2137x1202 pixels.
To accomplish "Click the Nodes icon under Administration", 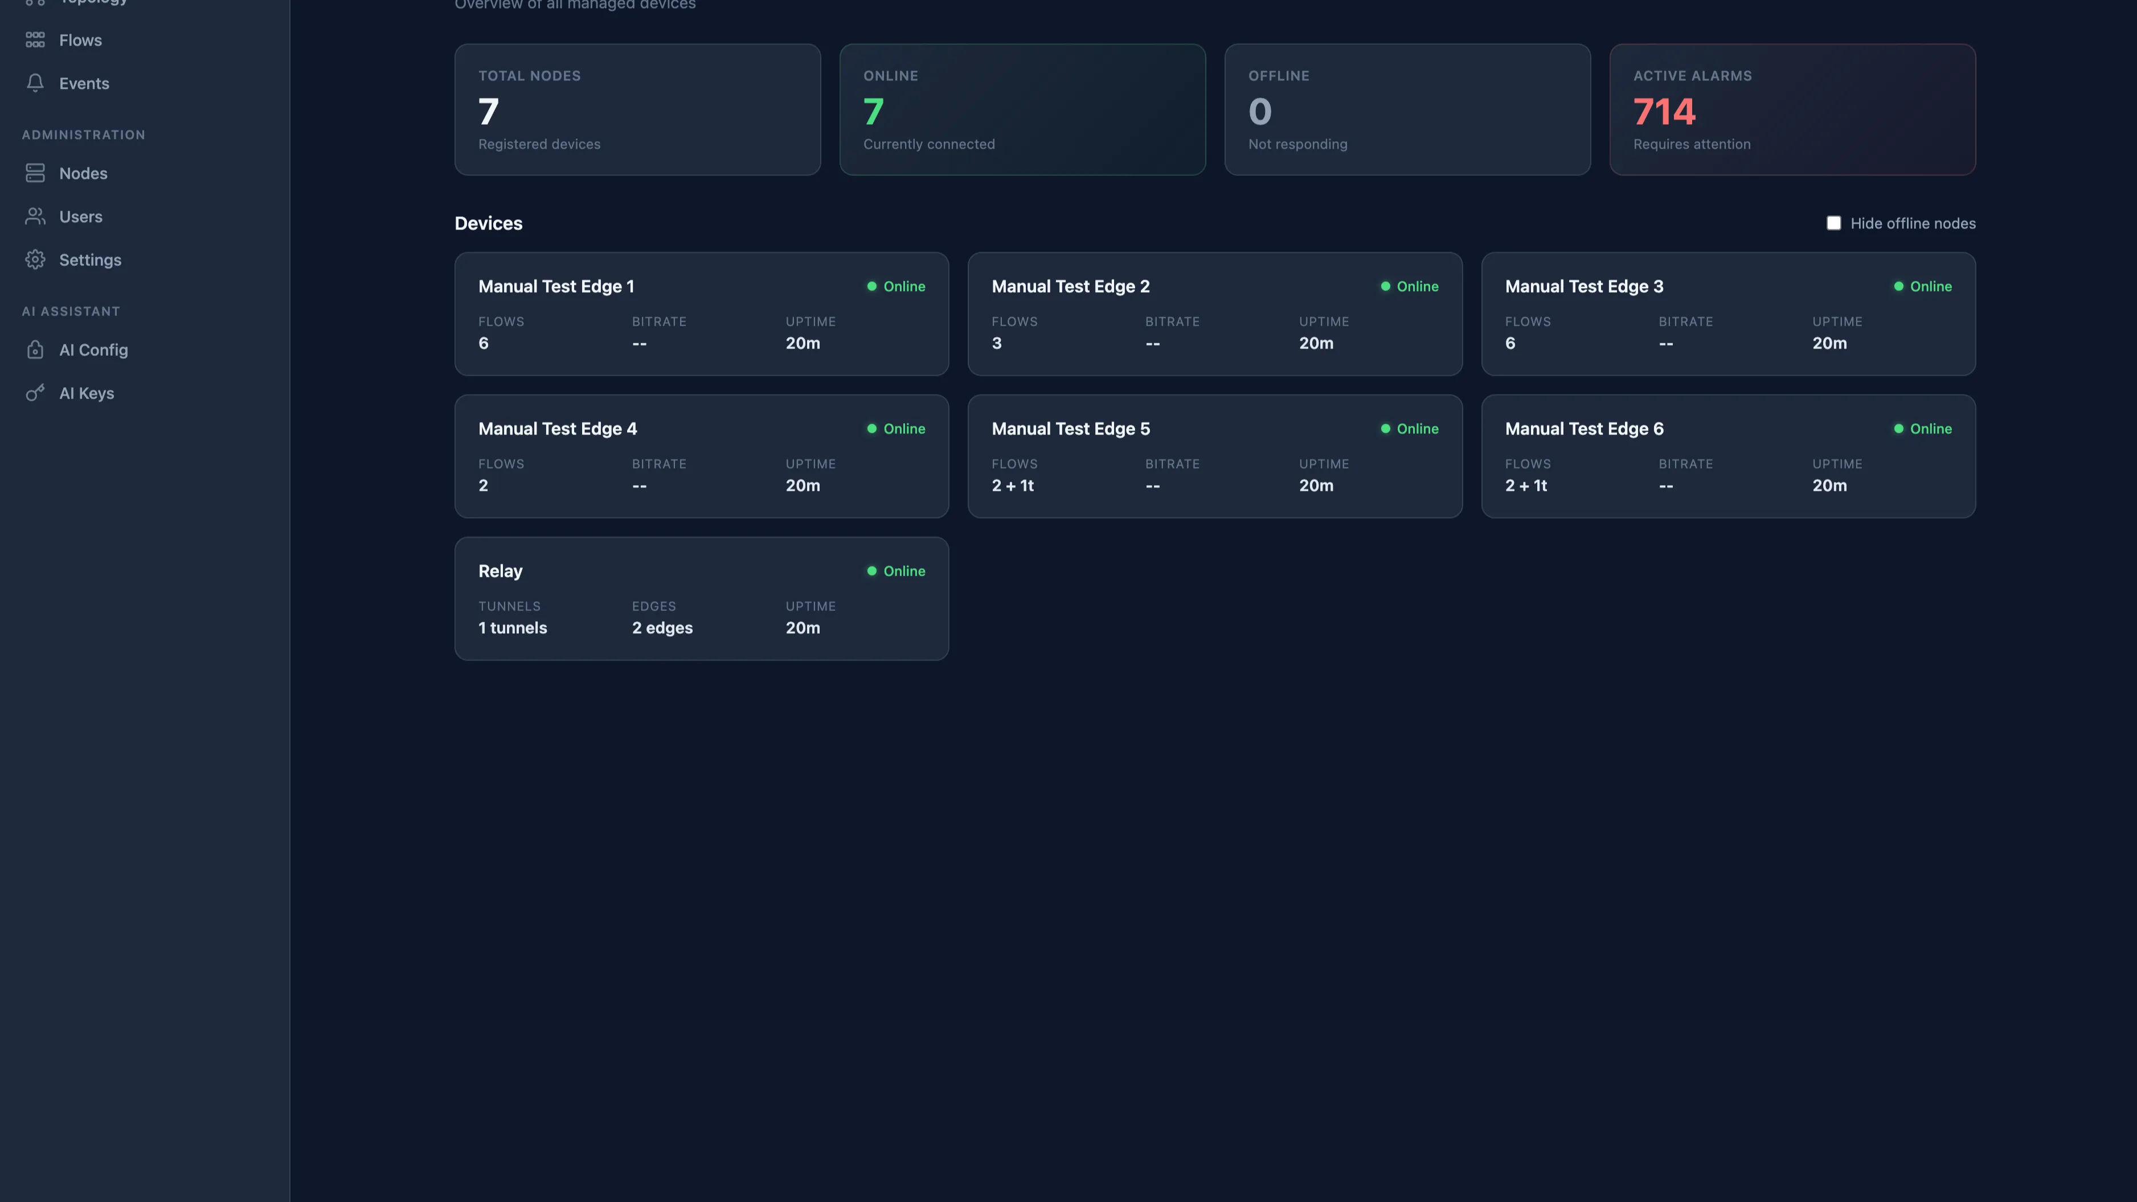I will [36, 173].
